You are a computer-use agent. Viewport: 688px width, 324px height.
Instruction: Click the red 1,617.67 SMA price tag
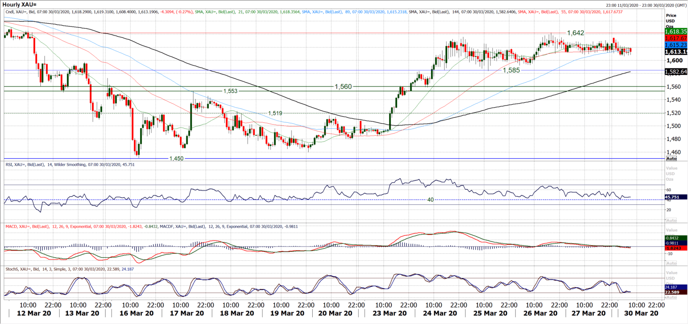coord(676,39)
